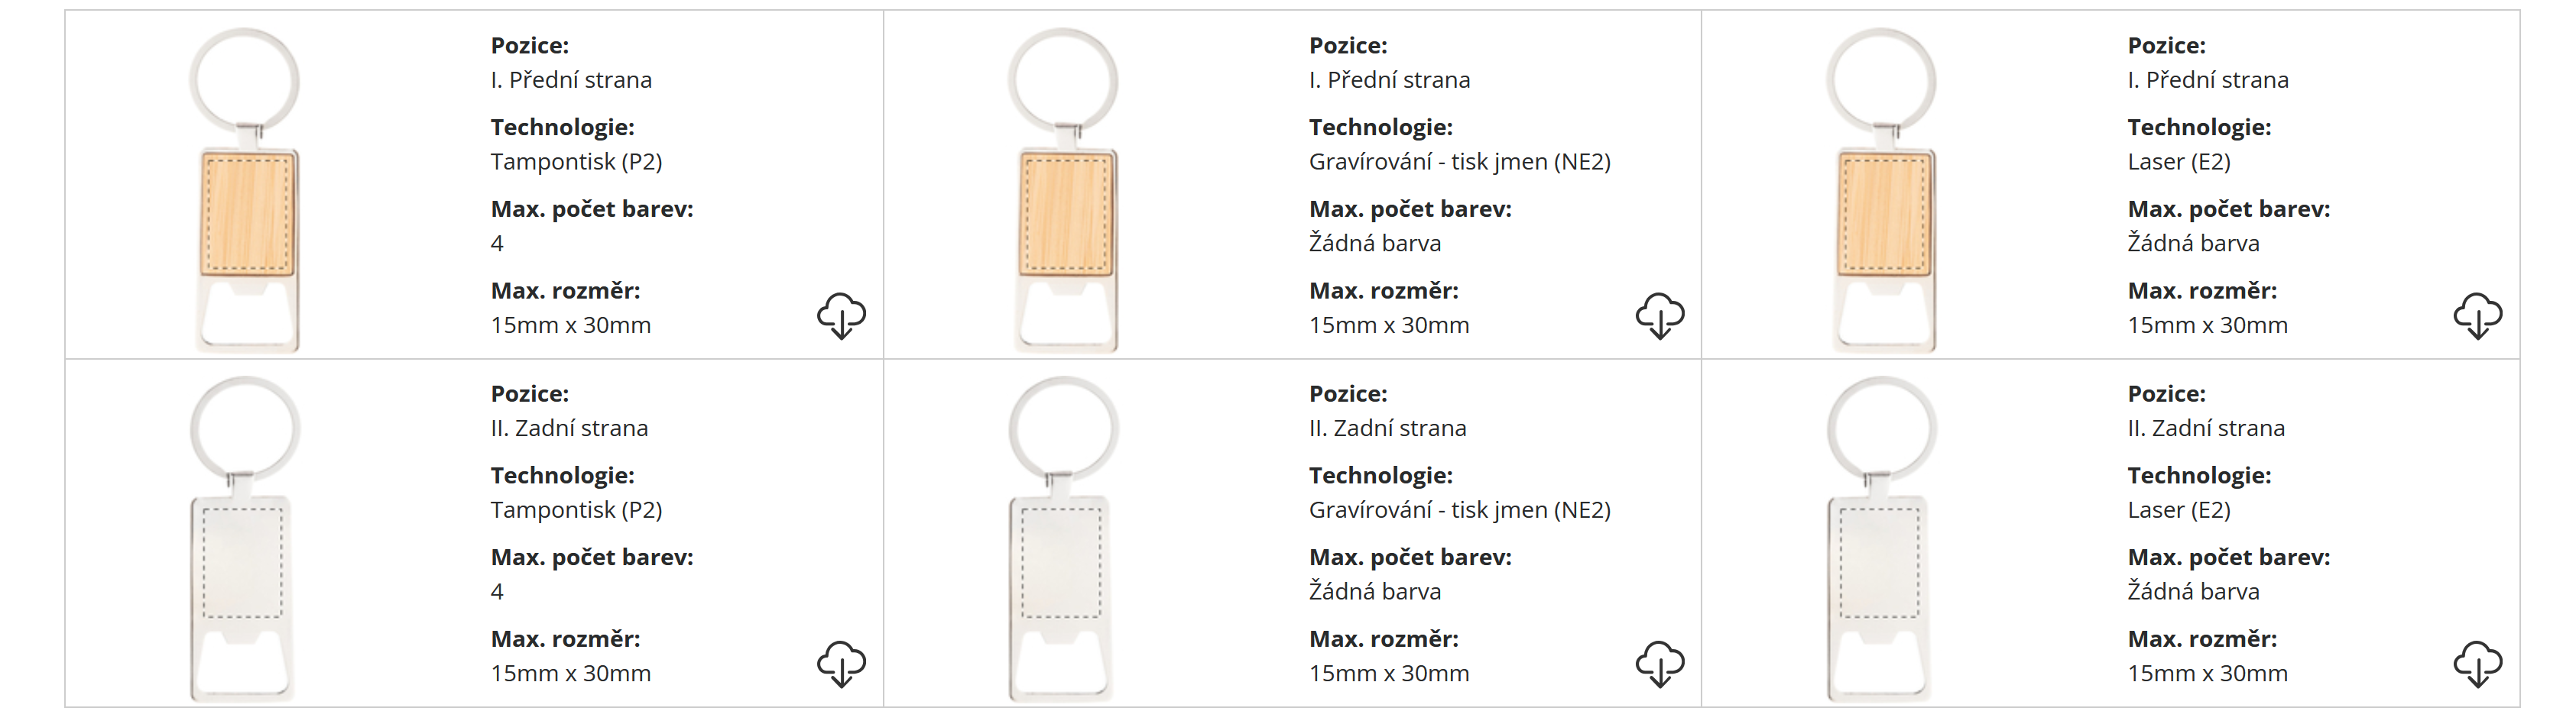
Task: Download the front side Gravírování (NE2) template
Action: (1660, 315)
